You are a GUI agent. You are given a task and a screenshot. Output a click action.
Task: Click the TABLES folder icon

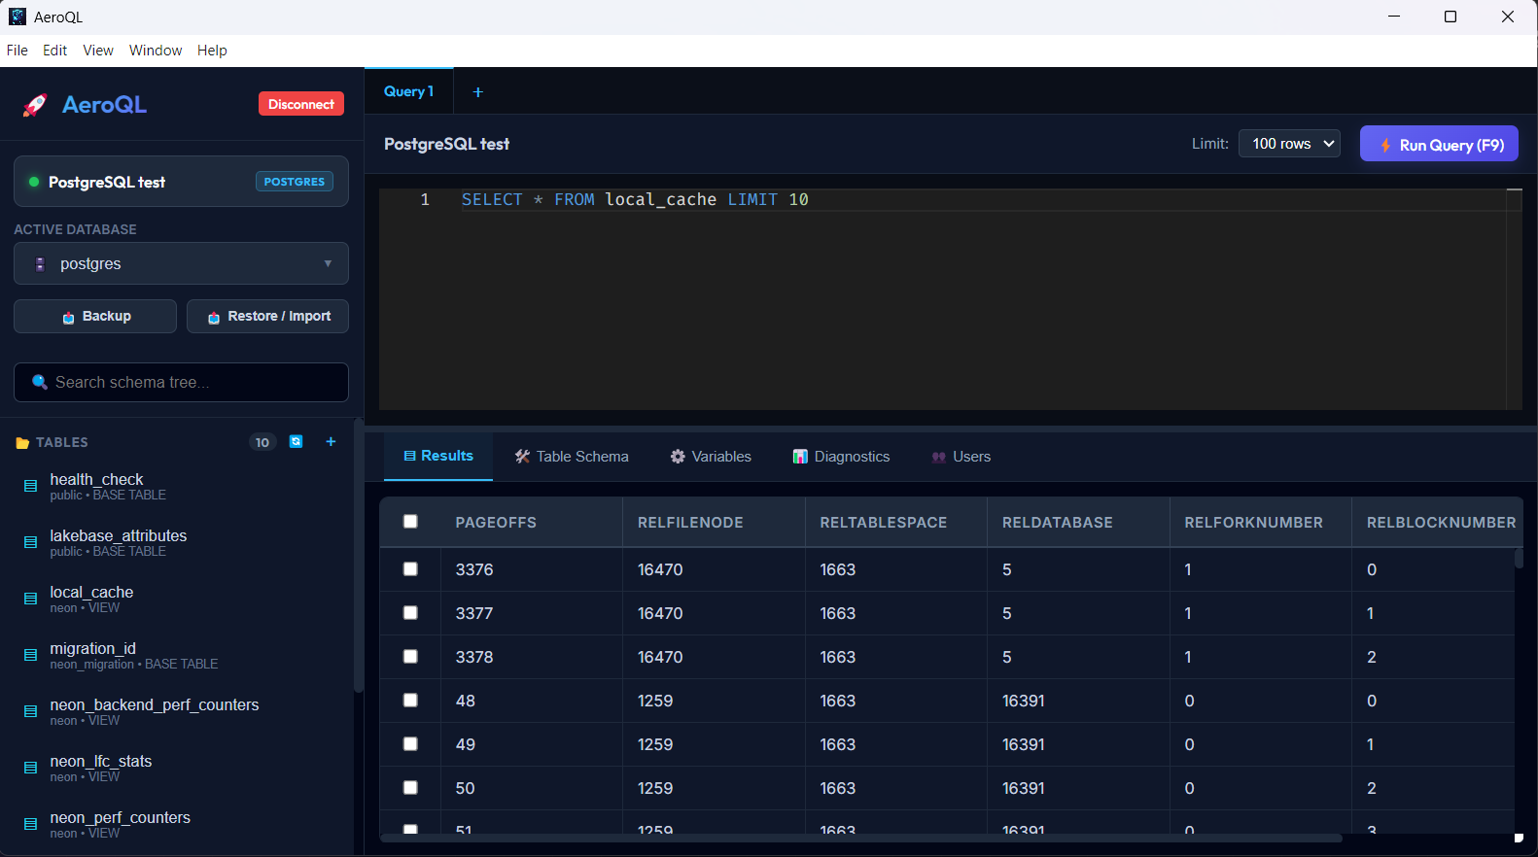coord(22,443)
